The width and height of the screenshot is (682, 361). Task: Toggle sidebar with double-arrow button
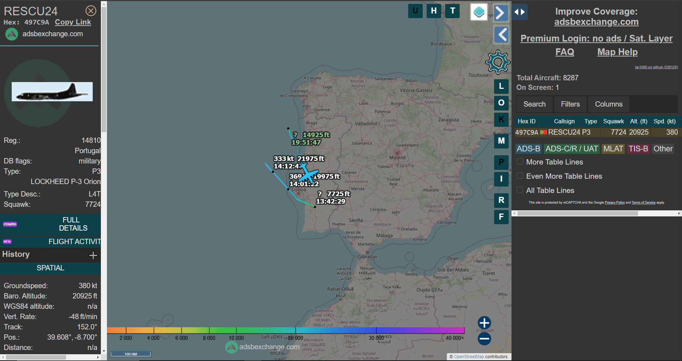point(520,12)
